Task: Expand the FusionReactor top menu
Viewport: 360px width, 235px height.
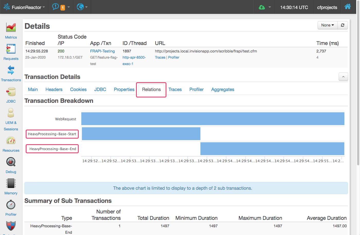Action: [24, 7]
